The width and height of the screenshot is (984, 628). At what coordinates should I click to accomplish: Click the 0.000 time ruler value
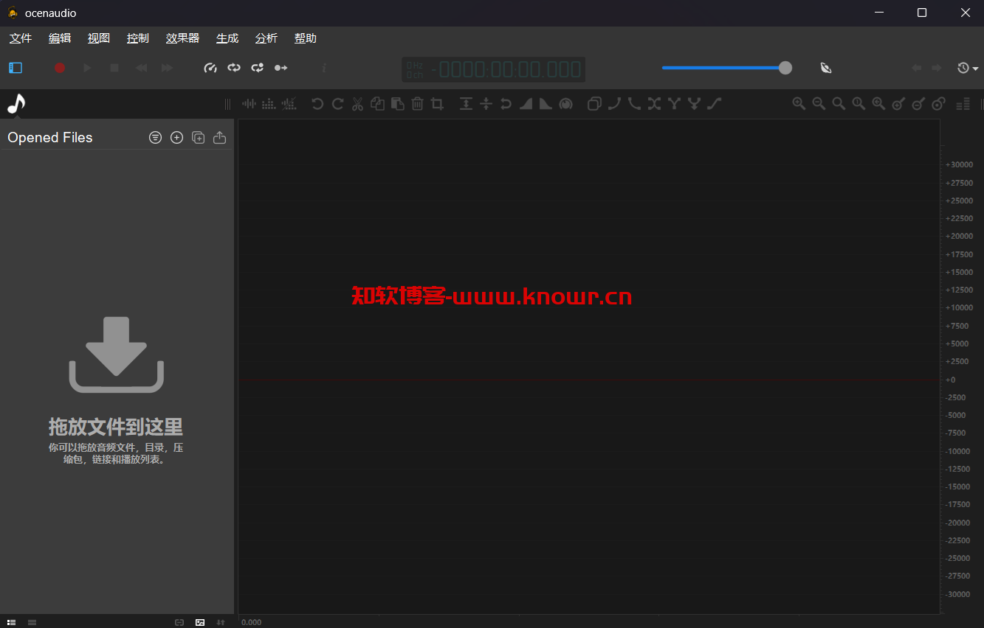point(252,622)
